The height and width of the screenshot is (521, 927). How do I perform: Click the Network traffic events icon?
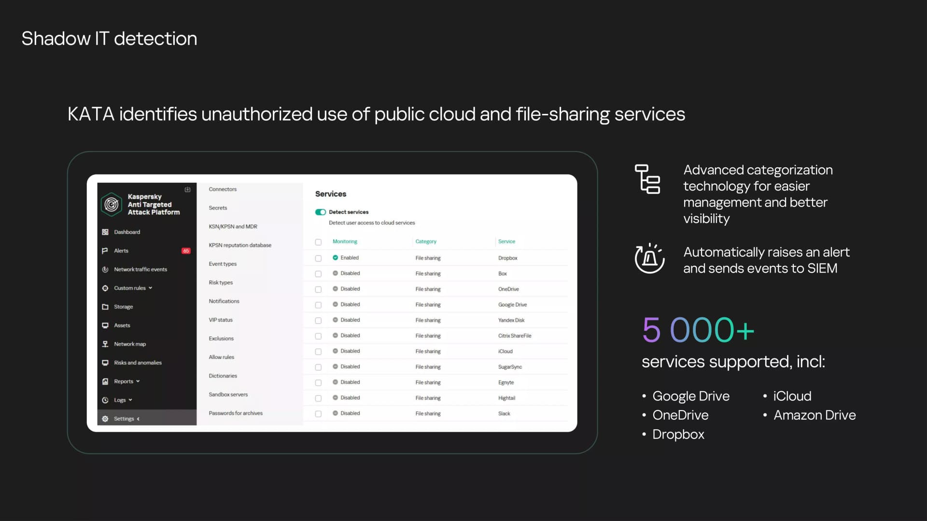click(x=105, y=270)
